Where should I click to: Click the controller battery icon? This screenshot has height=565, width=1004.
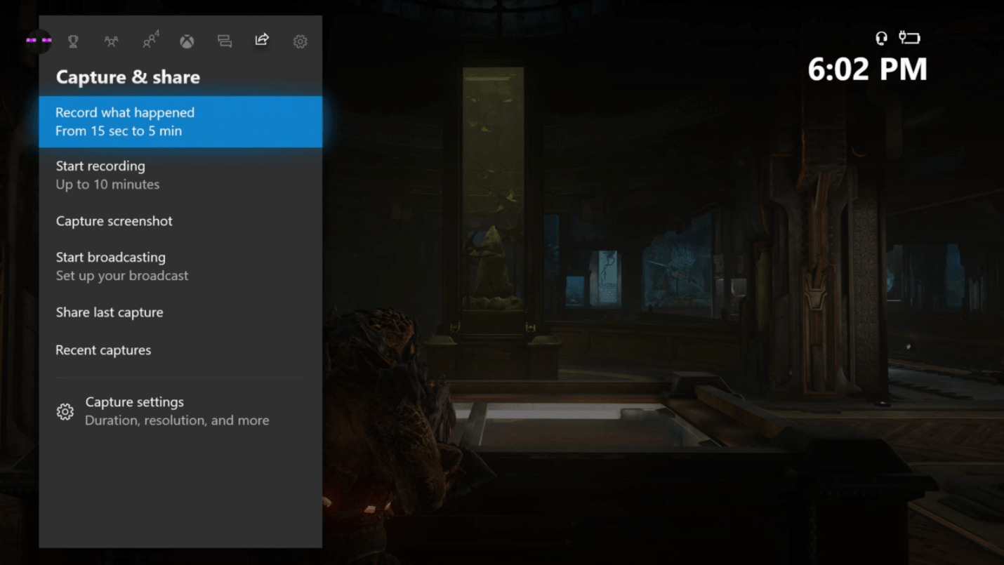coord(909,38)
